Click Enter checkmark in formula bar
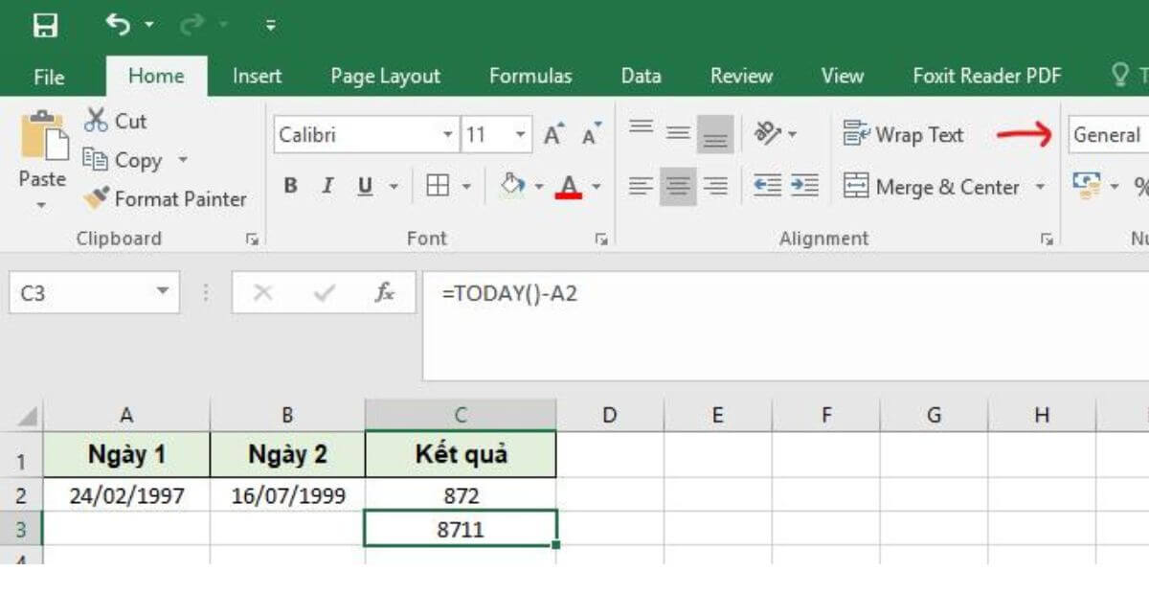This screenshot has height=594, width=1149. point(324,293)
